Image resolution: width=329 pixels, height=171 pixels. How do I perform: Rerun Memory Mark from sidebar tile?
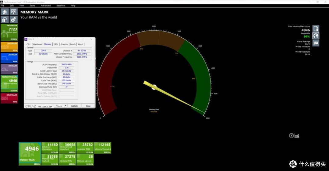(x=14, y=91)
